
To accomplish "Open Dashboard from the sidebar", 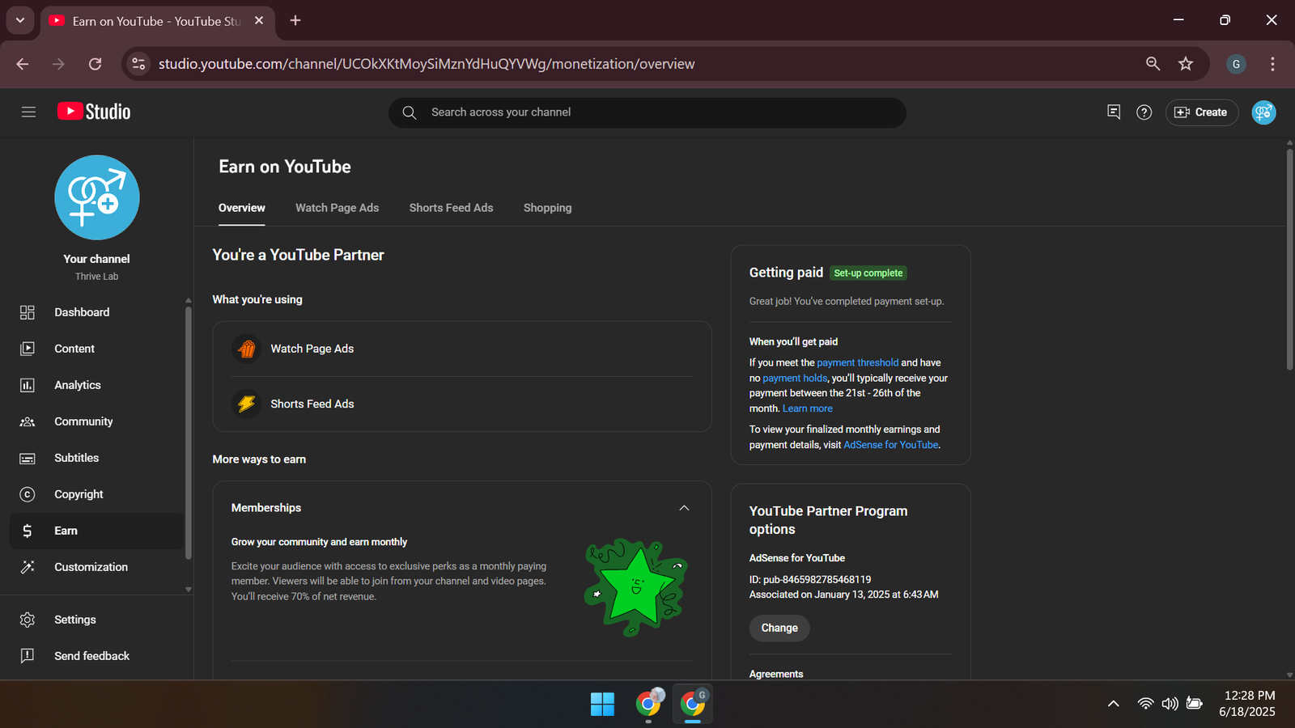I will tap(97, 312).
